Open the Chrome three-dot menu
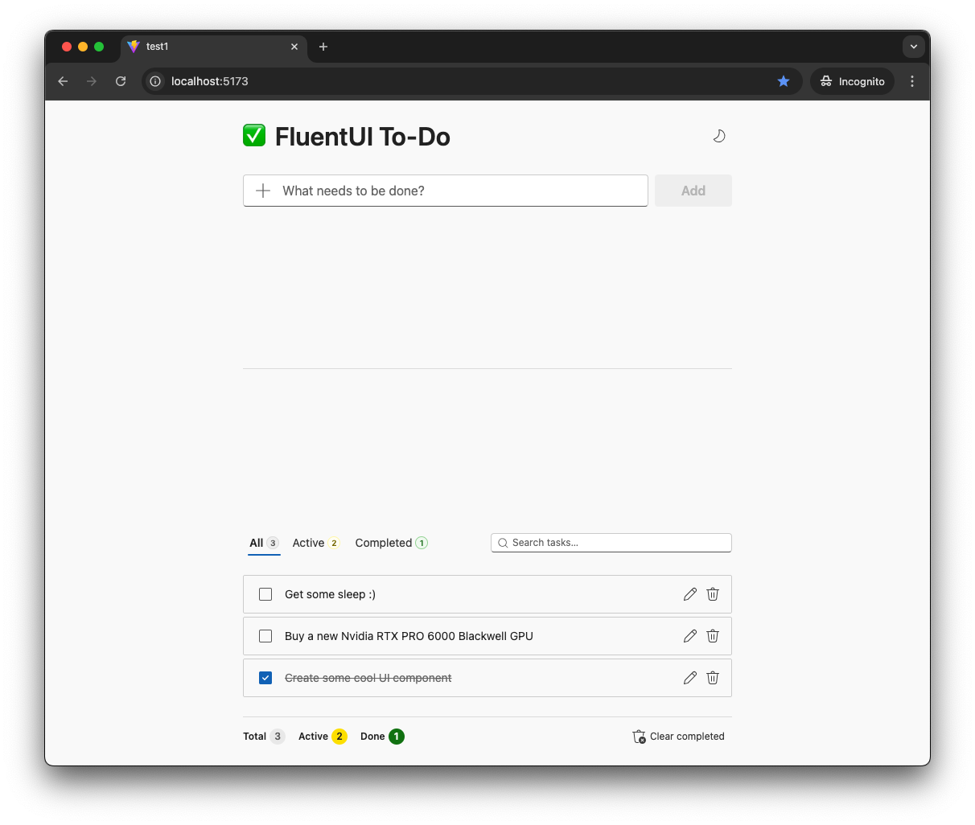The image size is (975, 825). click(x=912, y=81)
